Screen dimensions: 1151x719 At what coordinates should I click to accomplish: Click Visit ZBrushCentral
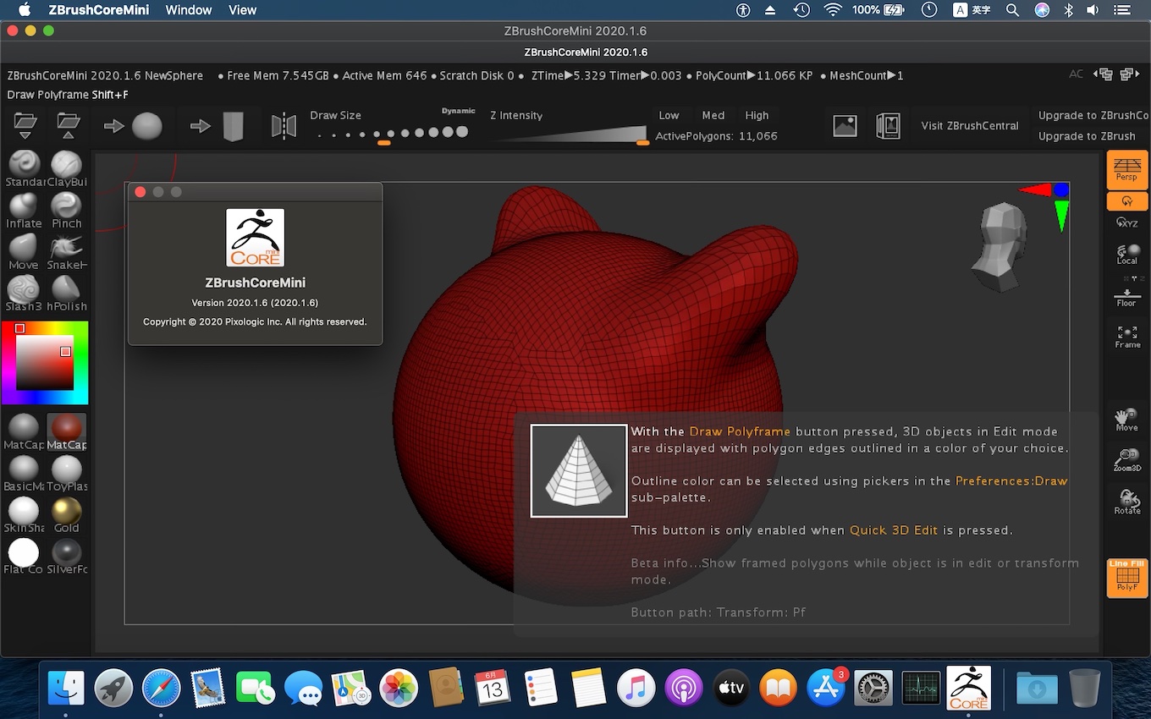click(969, 126)
